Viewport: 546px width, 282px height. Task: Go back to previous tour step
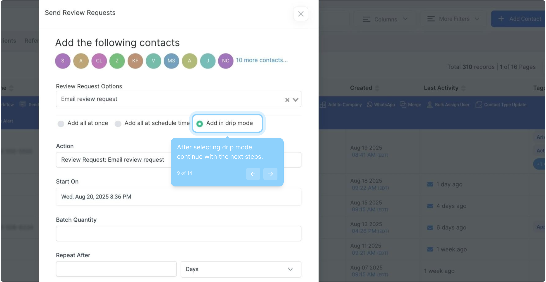pos(253,174)
